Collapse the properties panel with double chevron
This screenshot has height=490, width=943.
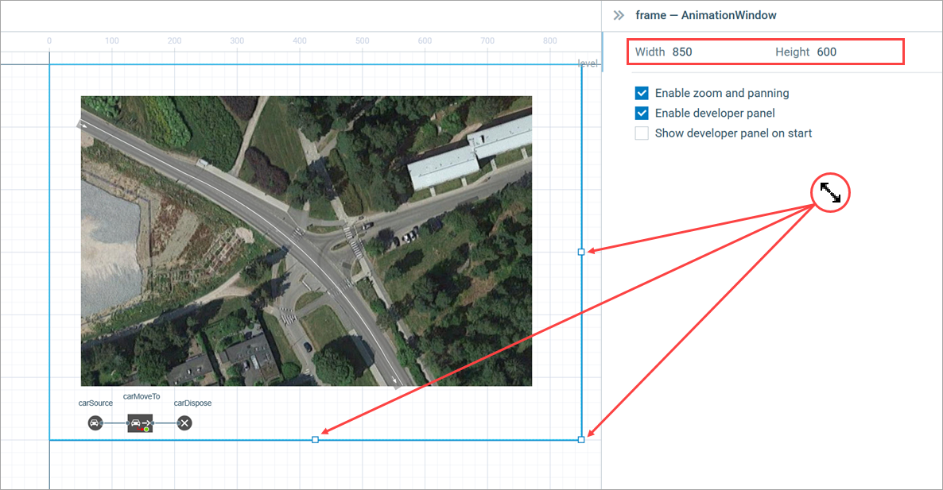pos(619,15)
